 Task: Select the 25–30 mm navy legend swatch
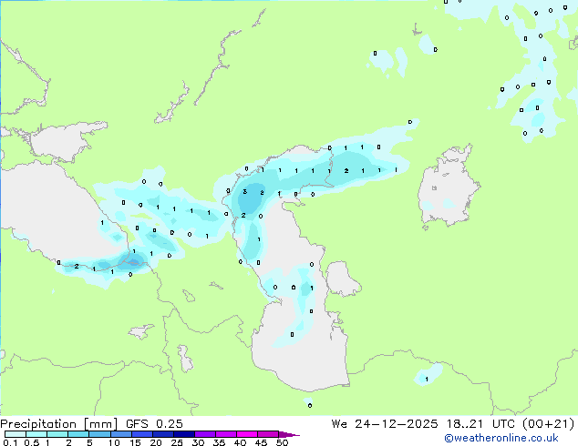pyautogui.click(x=183, y=434)
